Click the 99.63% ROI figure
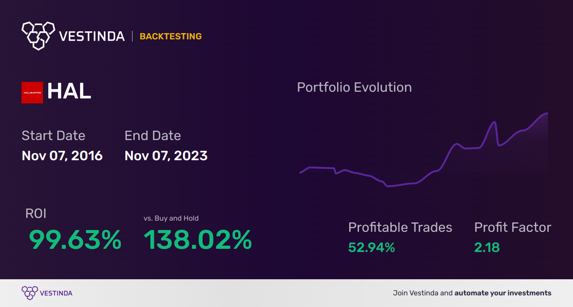The width and height of the screenshot is (573, 307). click(75, 240)
